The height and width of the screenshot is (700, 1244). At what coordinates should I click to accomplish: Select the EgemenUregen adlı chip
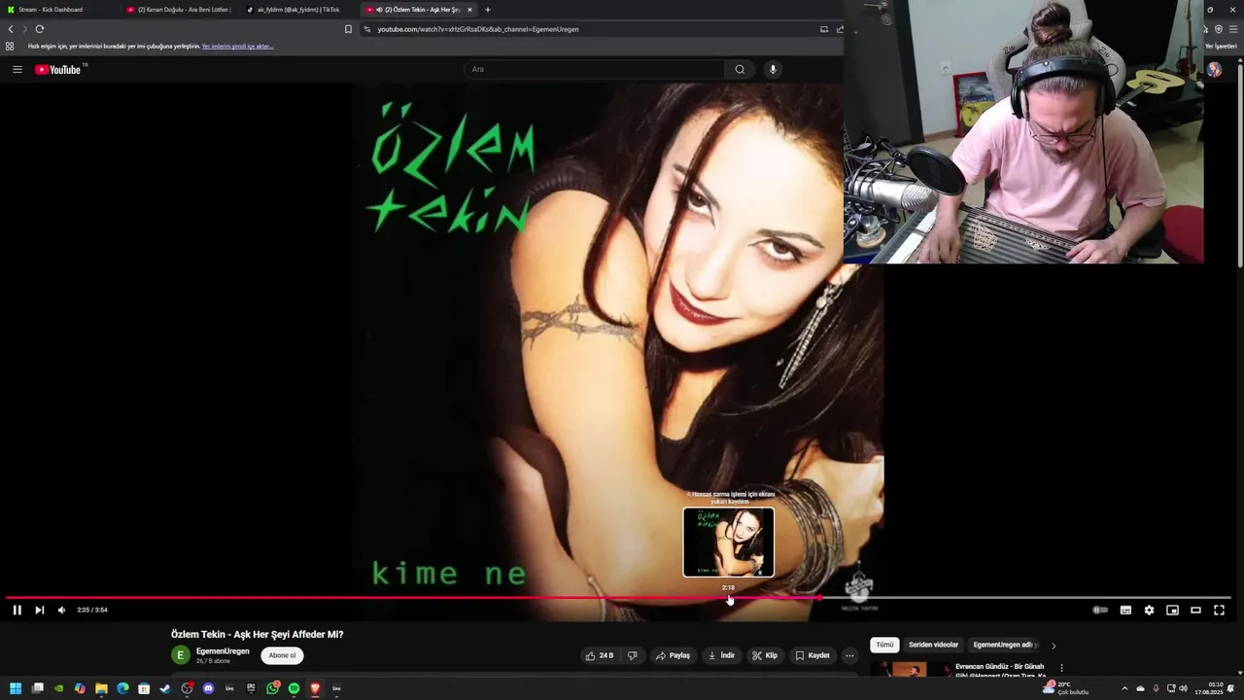(x=1005, y=645)
